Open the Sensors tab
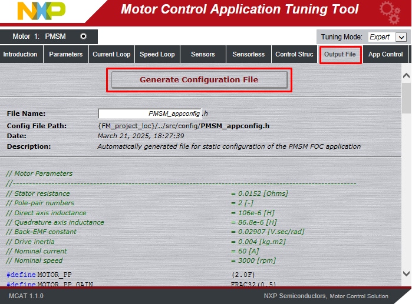This screenshot has height=304, width=412. (203, 54)
